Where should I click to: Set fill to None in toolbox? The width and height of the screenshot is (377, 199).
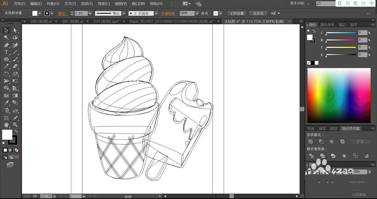coord(16,150)
